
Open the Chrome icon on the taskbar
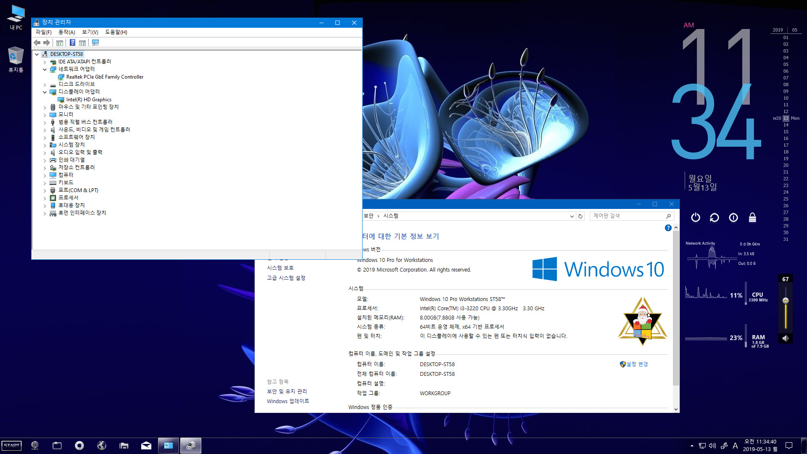point(79,446)
